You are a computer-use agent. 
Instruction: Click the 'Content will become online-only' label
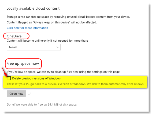click(x=47, y=41)
